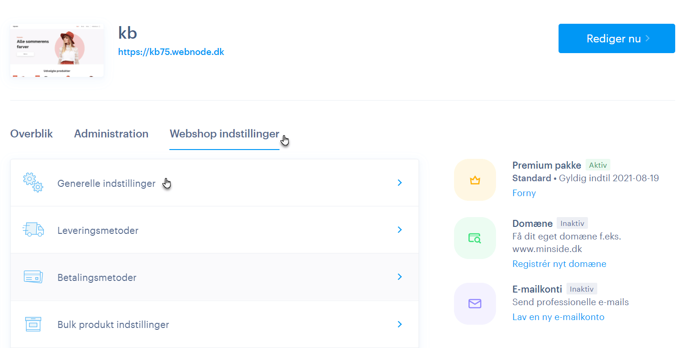Viewport: 699px width, 348px height.
Task: Expand Generelle indstillinger with its chevron
Action: 399,183
